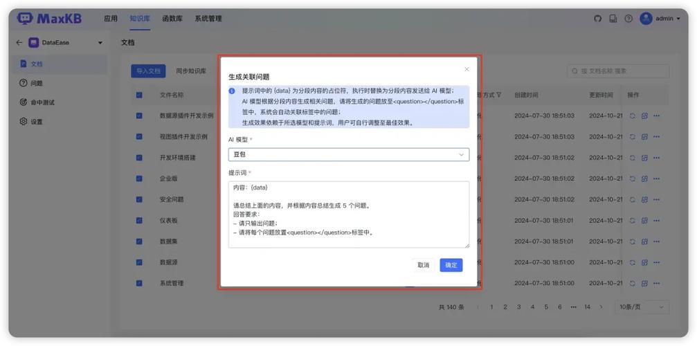Open the AI 模型 dropdown showing 豆包
Viewport: 697px width, 346px height.
349,154
